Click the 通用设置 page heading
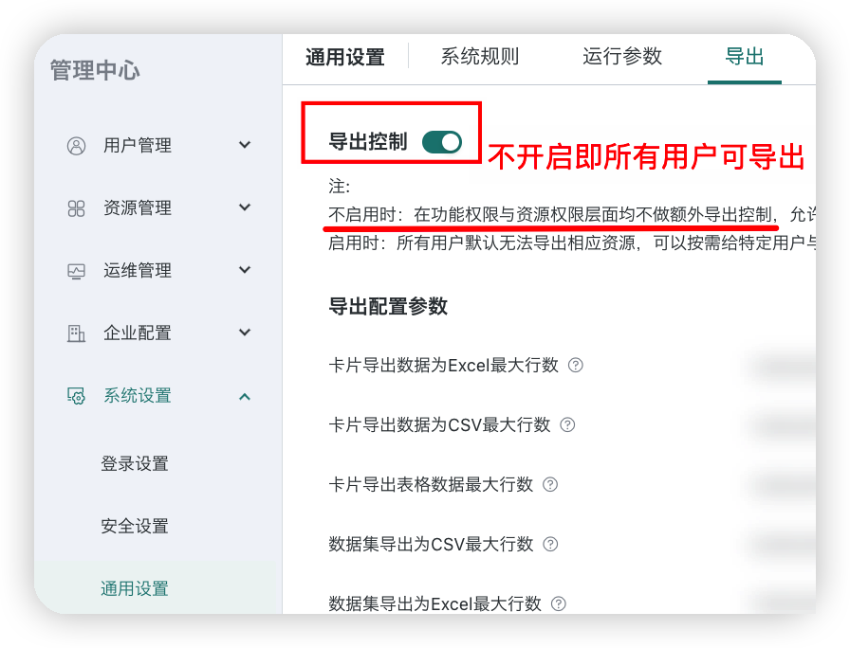 tap(344, 57)
